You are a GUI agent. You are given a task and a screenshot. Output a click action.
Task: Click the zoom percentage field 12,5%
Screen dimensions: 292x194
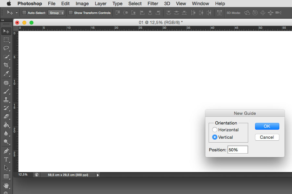pos(23,175)
